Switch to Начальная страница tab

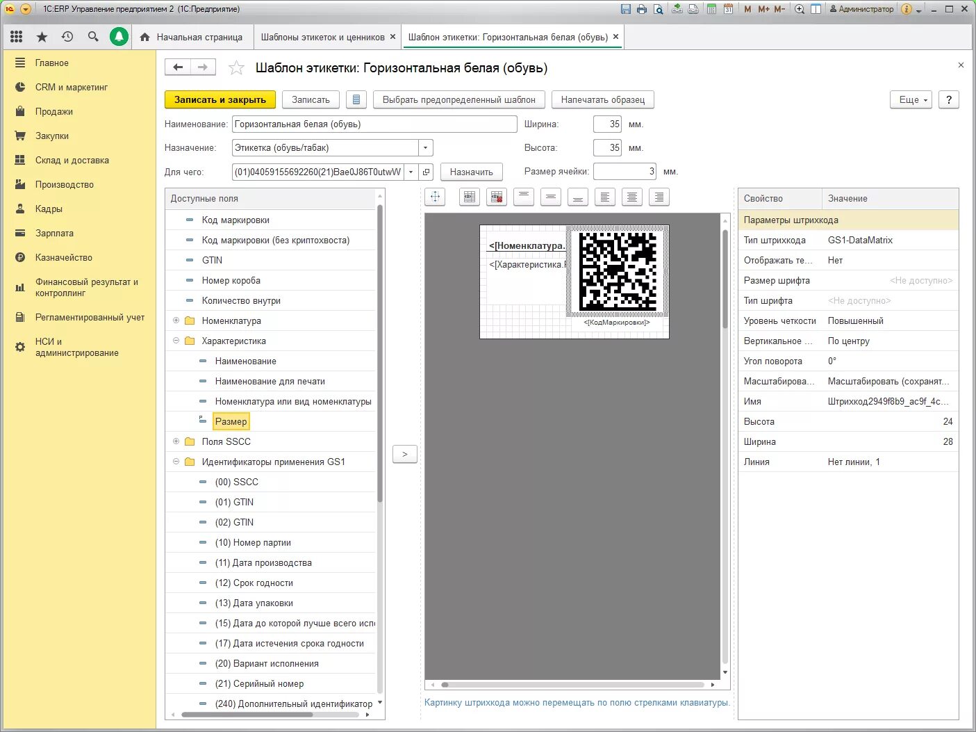(191, 37)
